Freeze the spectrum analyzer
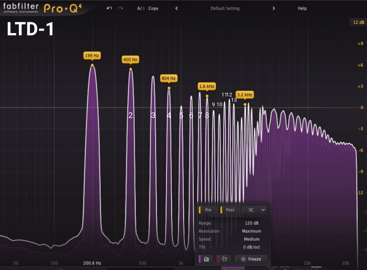The height and width of the screenshot is (270, 367). (x=251, y=259)
